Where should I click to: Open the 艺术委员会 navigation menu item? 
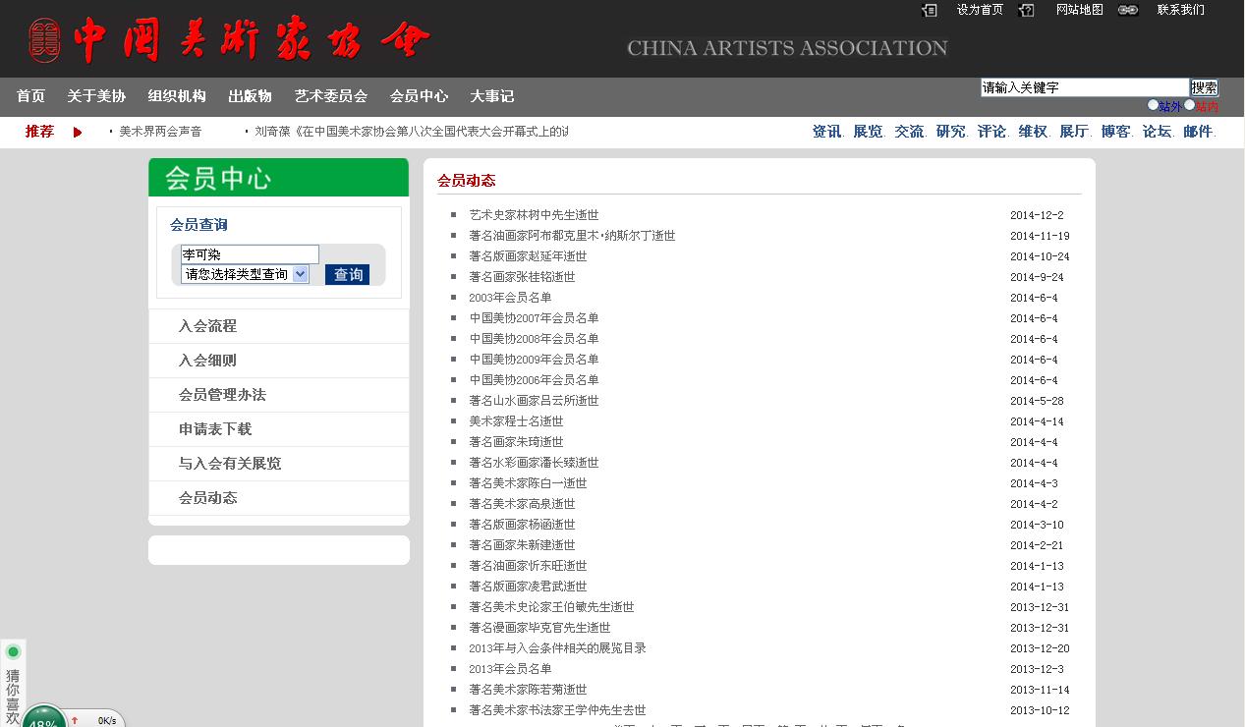point(330,96)
